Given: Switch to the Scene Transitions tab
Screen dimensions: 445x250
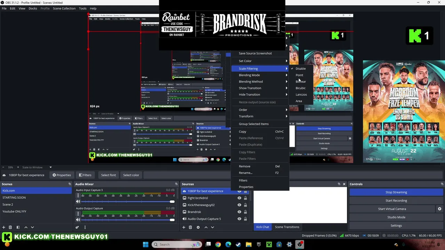Looking at the screenshot, I should [287, 227].
